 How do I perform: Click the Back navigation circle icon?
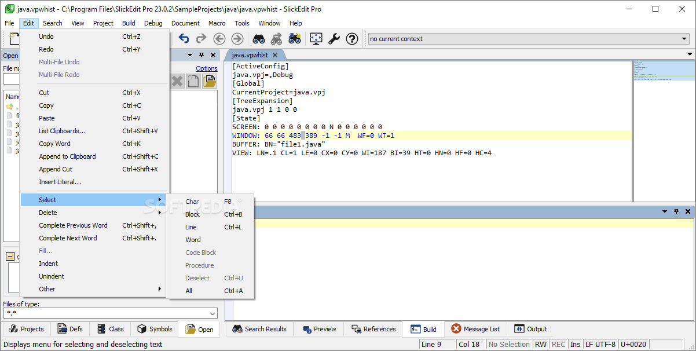point(219,39)
